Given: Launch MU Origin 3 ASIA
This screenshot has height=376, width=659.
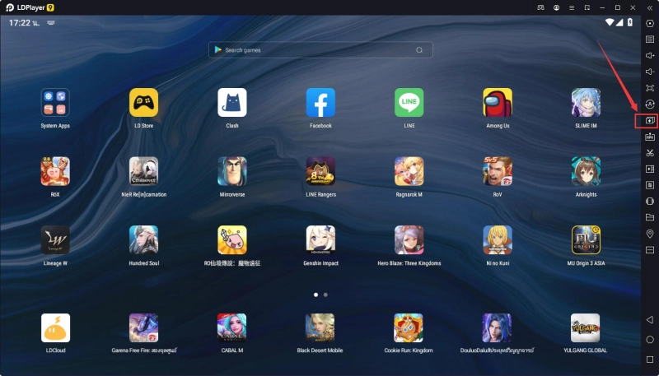Looking at the screenshot, I should (x=586, y=240).
